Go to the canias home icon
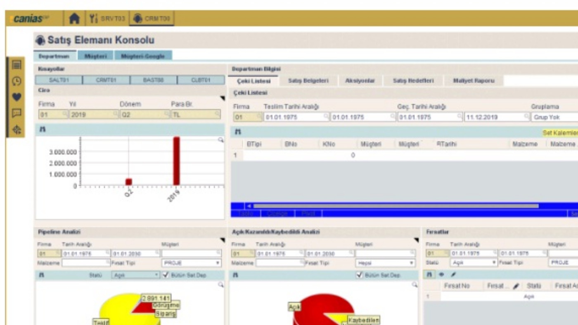Screen dimensions: 578x325 tap(74, 19)
